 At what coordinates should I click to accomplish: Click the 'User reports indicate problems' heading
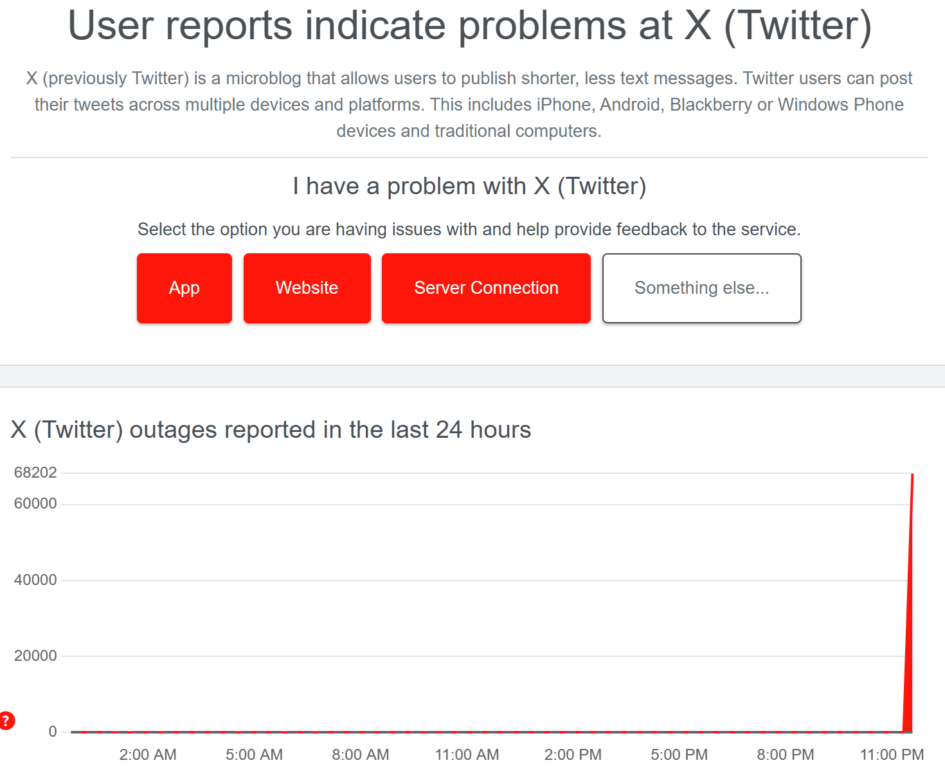point(470,26)
